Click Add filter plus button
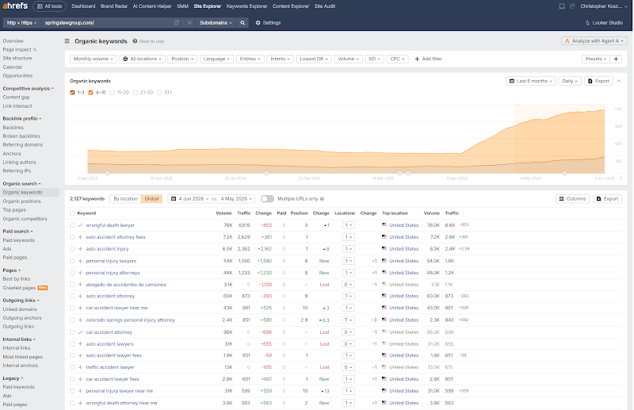 coord(428,59)
